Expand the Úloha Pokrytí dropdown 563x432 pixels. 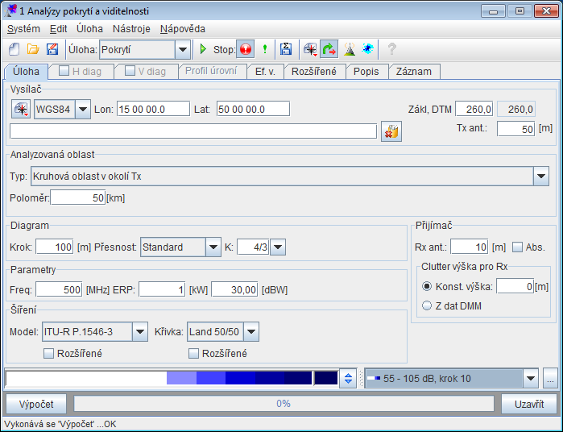(x=183, y=50)
